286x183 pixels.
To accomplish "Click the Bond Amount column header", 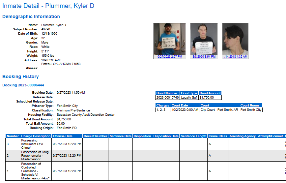I will [210, 93].
